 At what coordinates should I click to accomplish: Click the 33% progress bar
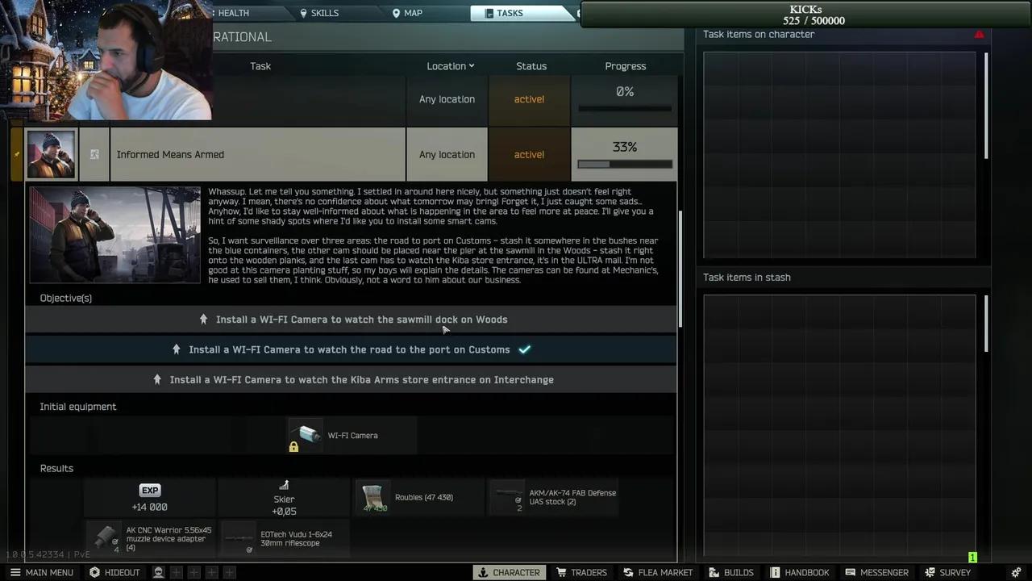click(625, 164)
